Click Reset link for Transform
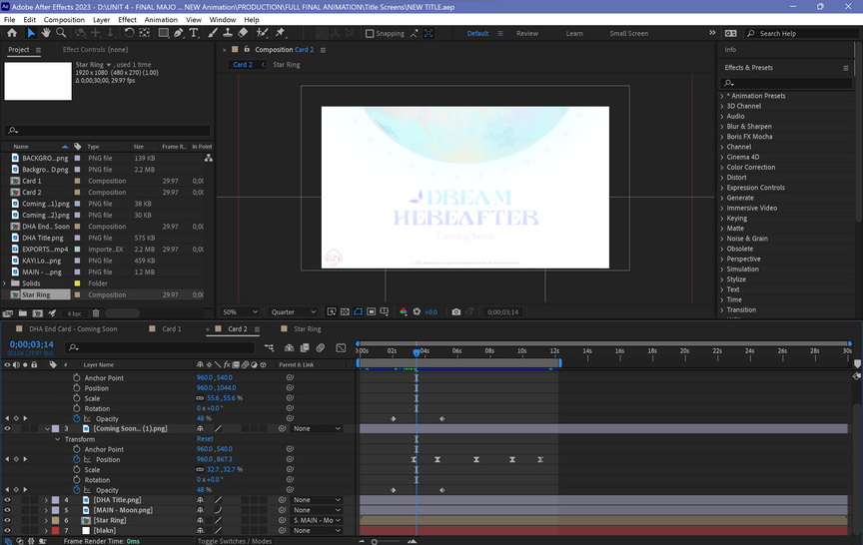The image size is (863, 545). (205, 439)
